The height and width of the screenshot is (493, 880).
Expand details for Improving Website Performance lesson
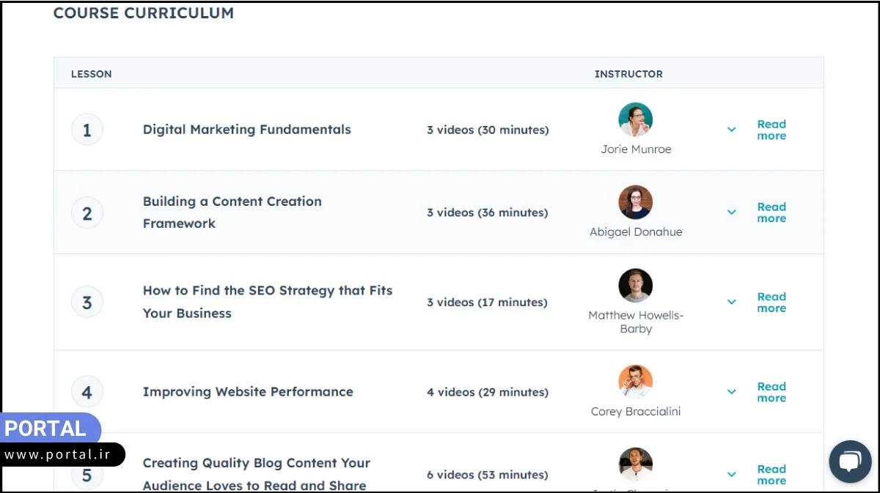coord(731,392)
